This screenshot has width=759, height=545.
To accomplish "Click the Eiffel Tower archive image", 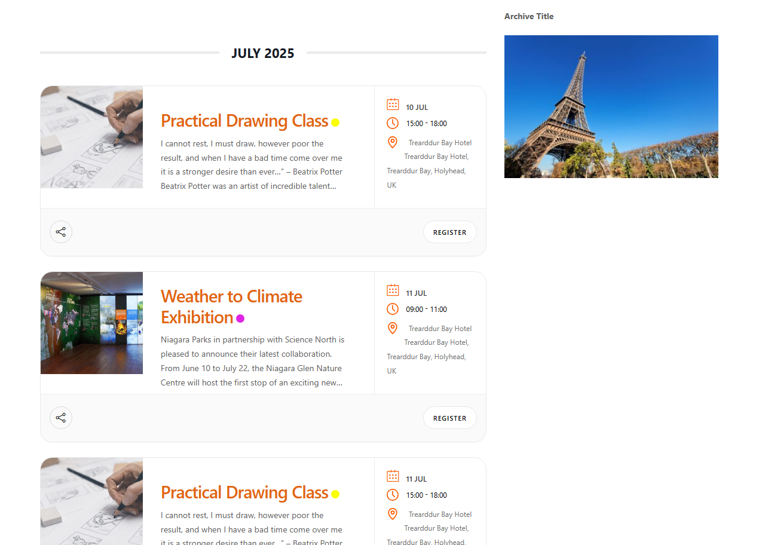I will click(611, 106).
